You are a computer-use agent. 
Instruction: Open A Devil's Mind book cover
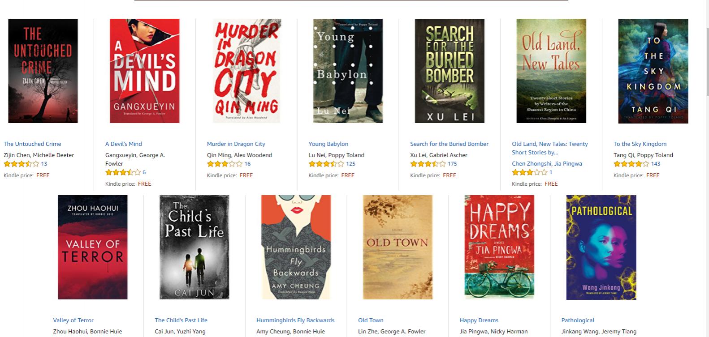145,71
